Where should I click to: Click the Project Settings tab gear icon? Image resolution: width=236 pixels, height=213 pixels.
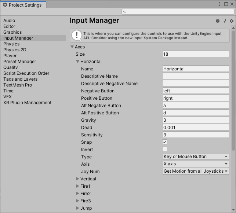(5, 5)
